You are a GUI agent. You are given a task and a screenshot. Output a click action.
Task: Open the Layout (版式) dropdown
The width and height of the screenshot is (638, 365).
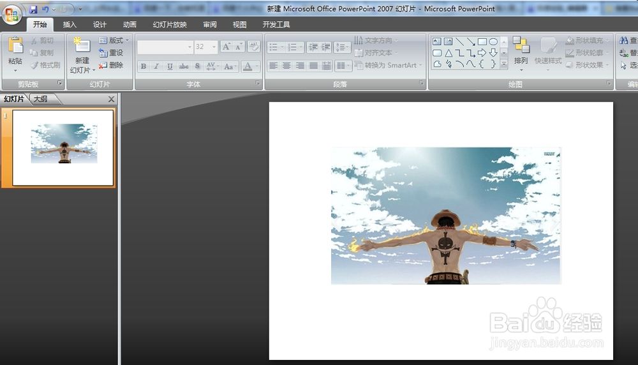tap(114, 40)
